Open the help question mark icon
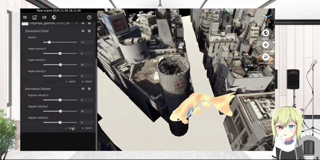This screenshot has width=320, height=160. pyautogui.click(x=89, y=17)
